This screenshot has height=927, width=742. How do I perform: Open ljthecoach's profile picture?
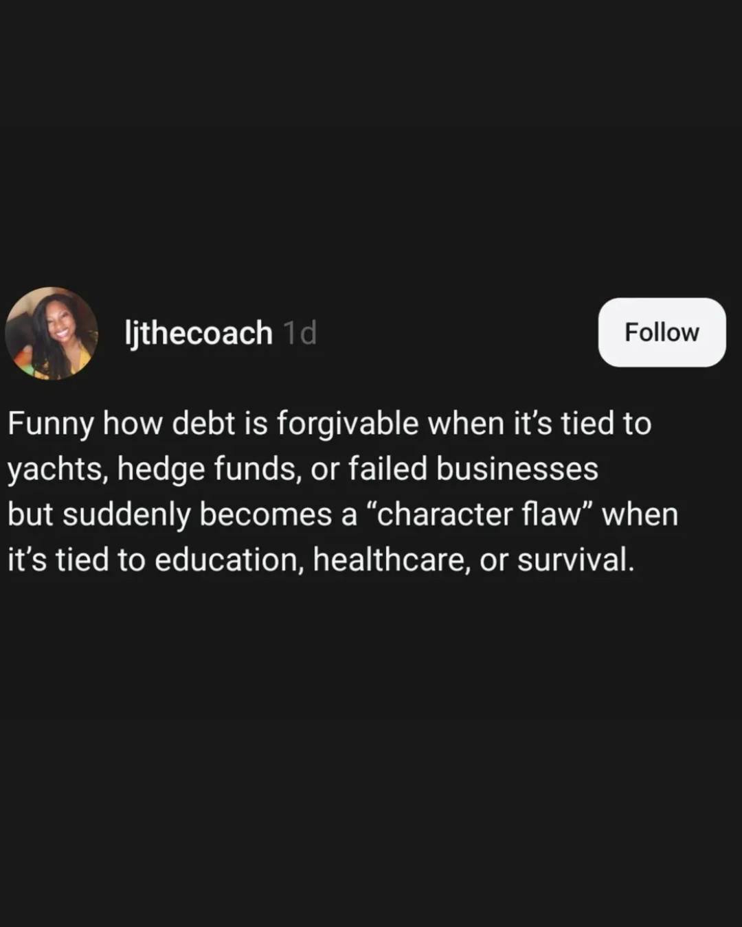point(52,333)
